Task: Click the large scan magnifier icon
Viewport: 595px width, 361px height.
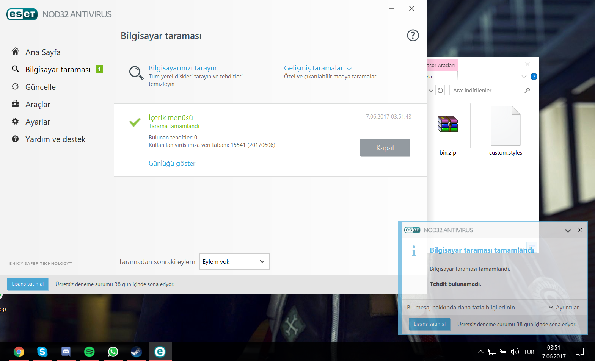Action: coord(136,73)
